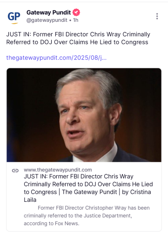
Task: Click the red verified badge
Action: [76, 13]
